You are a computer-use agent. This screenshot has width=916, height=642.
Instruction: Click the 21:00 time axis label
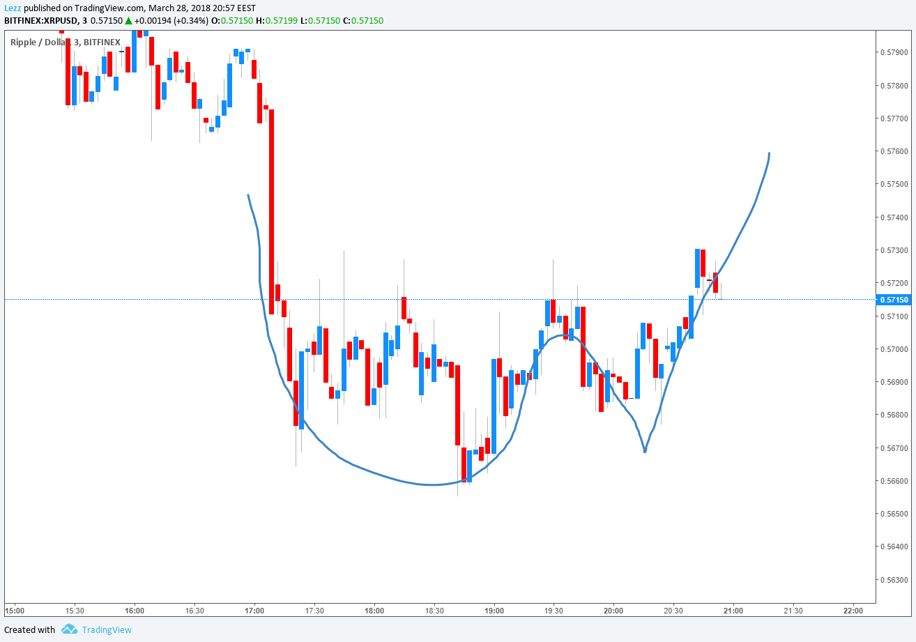pyautogui.click(x=733, y=611)
